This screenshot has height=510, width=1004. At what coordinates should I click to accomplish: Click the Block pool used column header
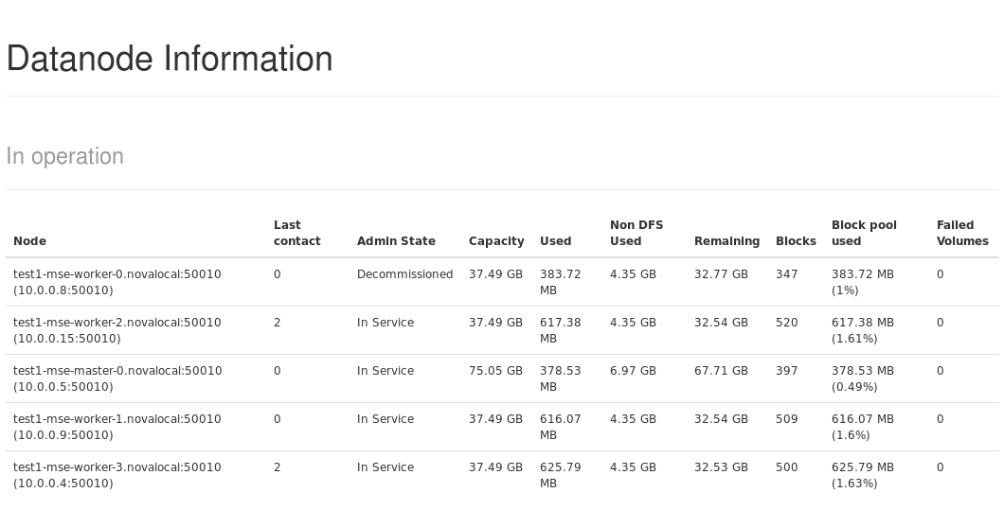tap(864, 233)
